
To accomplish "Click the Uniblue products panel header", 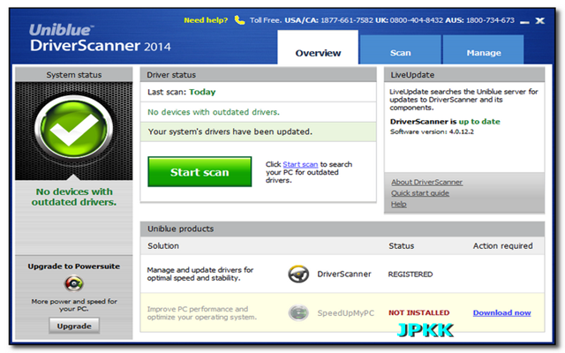I will tap(343, 229).
